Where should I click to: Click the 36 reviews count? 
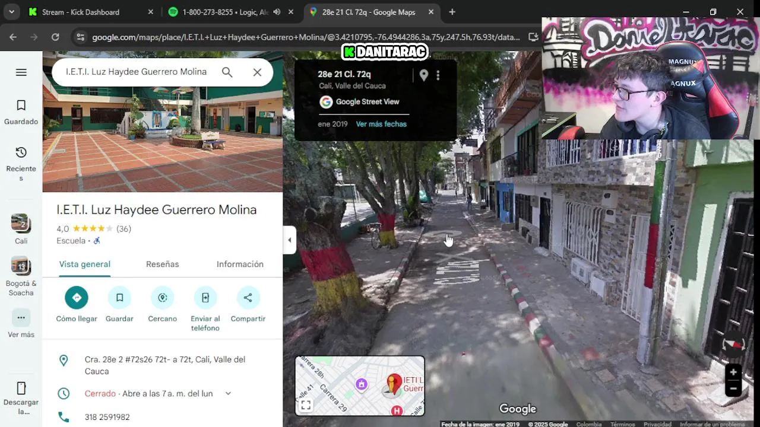pyautogui.click(x=123, y=229)
